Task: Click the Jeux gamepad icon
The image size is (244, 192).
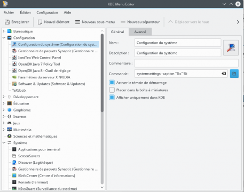Action: (x=10, y=123)
